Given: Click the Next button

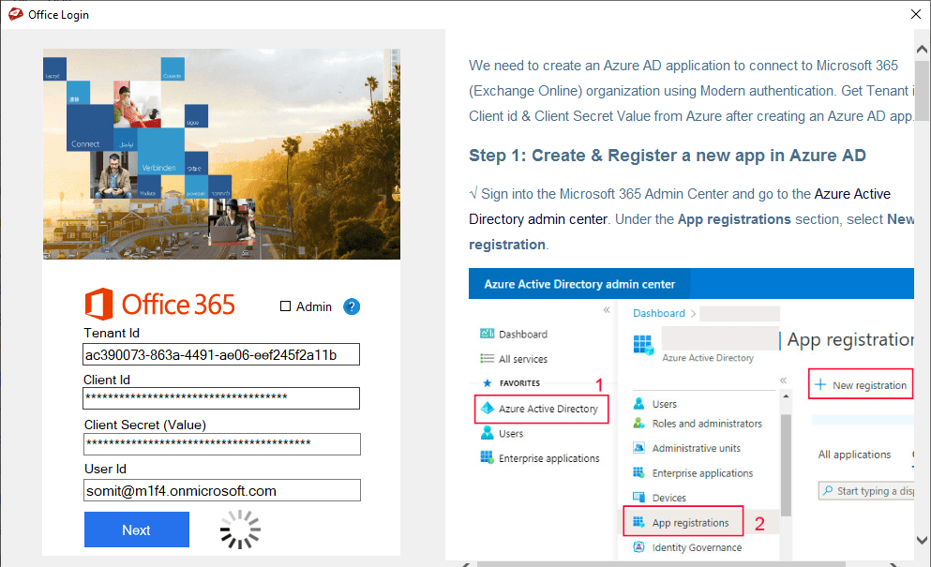Looking at the screenshot, I should pos(137,530).
